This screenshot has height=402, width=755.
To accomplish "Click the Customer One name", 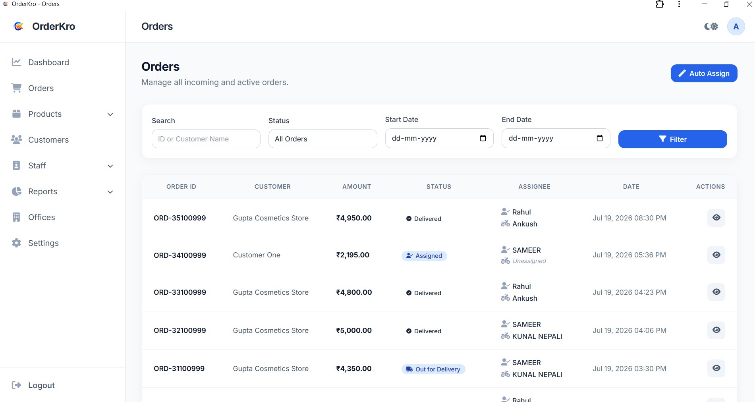I will point(257,255).
